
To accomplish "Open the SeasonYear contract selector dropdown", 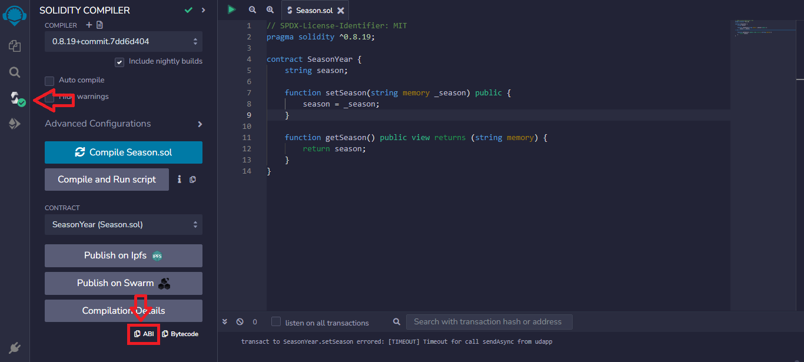I will pyautogui.click(x=124, y=225).
